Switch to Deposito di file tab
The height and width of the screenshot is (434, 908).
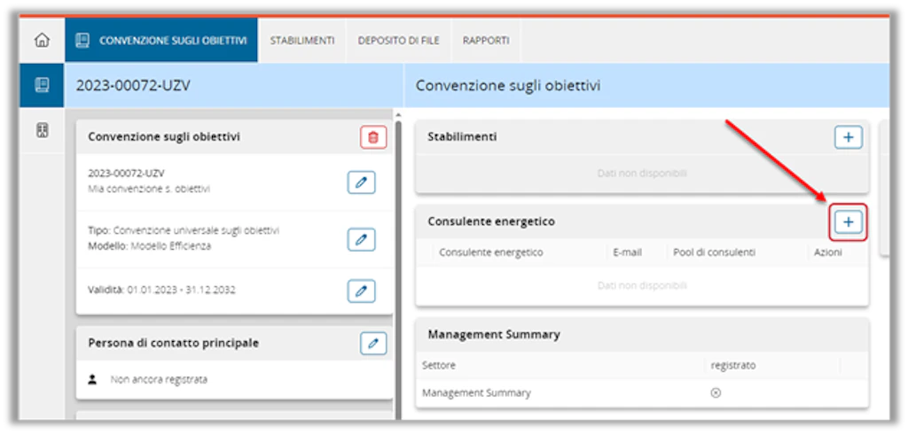coord(398,41)
